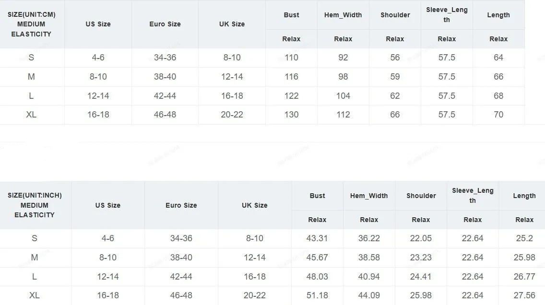Screen dimensions: 545x305
Task: Select size M label in inch table
Action: tap(35, 258)
